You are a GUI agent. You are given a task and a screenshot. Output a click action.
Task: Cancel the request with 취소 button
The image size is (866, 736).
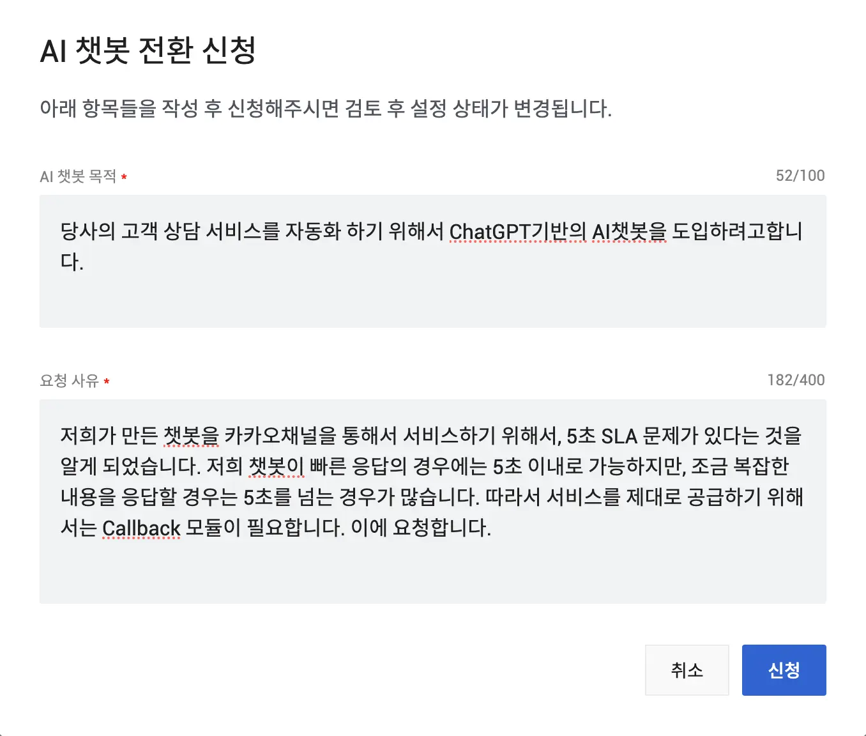[x=687, y=670]
